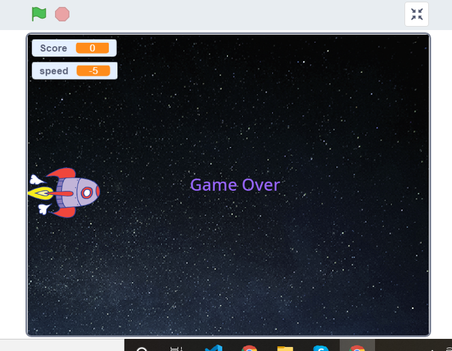This screenshot has height=351, width=452.
Task: Click the rocket's round porthole window
Action: pyautogui.click(x=87, y=192)
